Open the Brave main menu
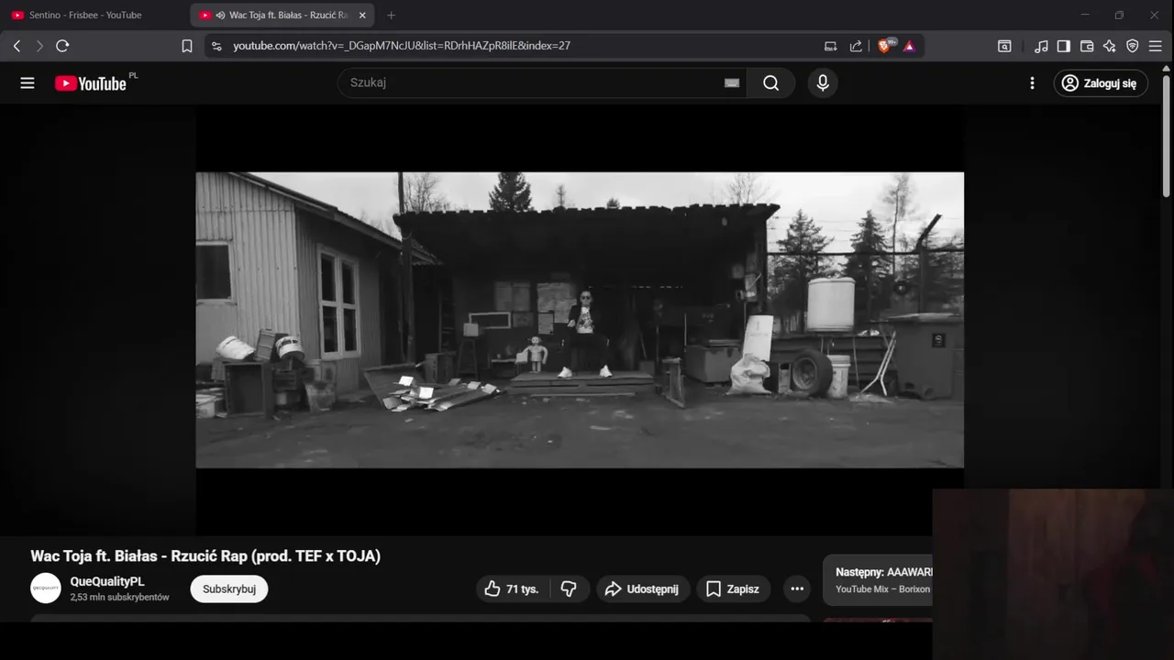The width and height of the screenshot is (1174, 660). click(1156, 46)
